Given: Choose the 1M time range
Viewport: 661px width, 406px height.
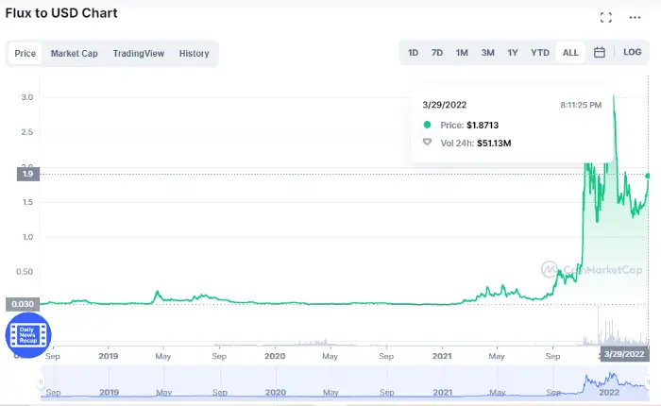Looking at the screenshot, I should [462, 53].
